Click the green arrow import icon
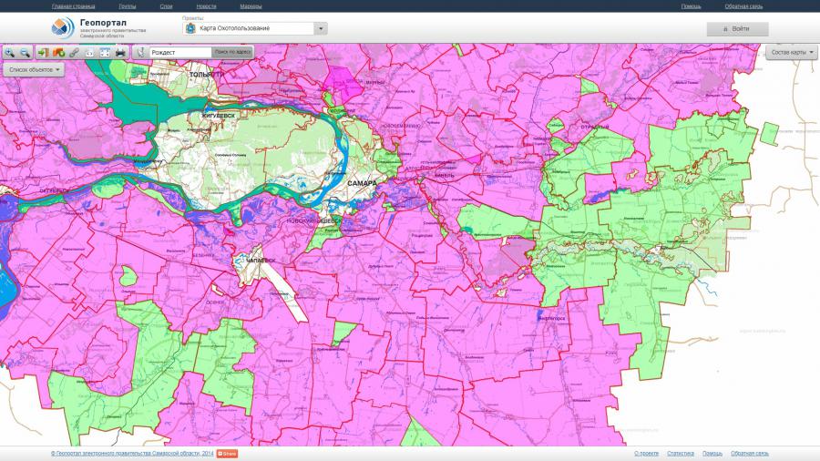820x461 pixels. 43,53
